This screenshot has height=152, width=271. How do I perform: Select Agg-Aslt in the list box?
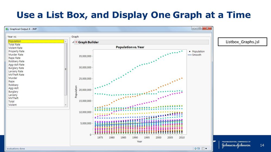(x=36, y=88)
